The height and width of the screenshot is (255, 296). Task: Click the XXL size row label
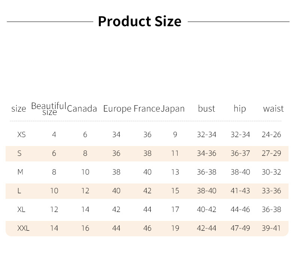pos(23,228)
